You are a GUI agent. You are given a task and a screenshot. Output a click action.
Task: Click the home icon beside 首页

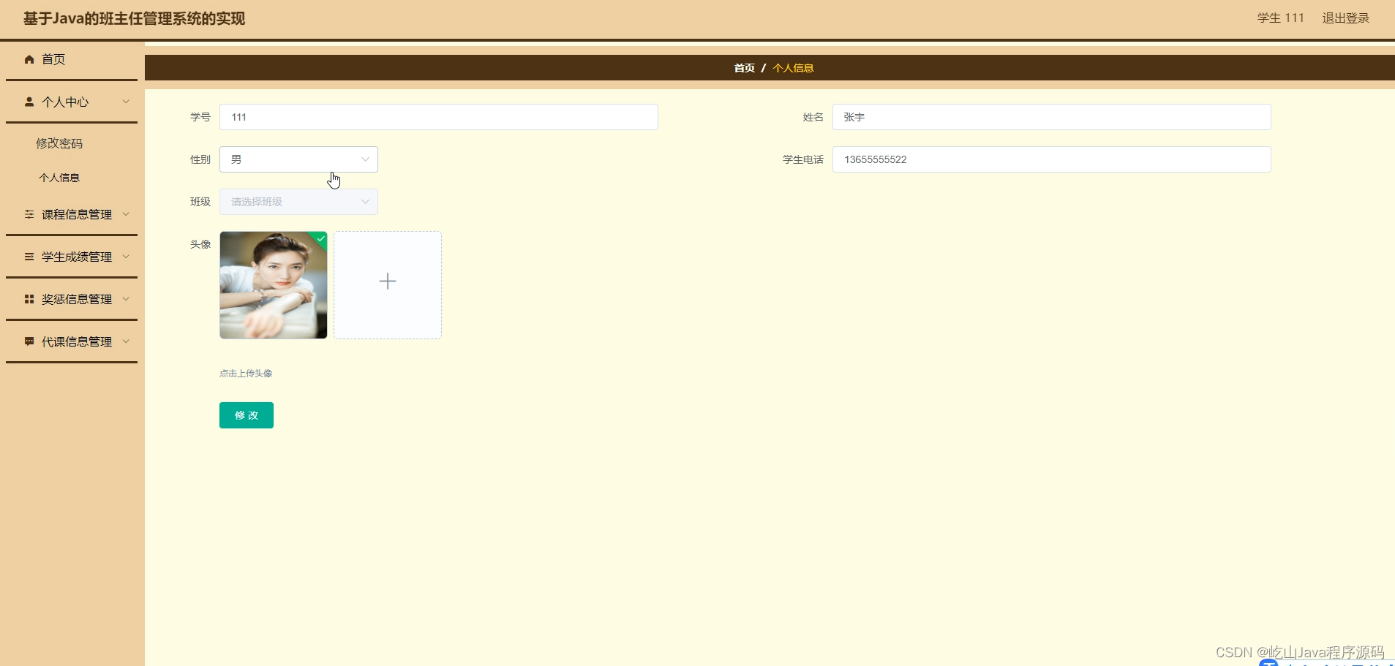pos(29,59)
